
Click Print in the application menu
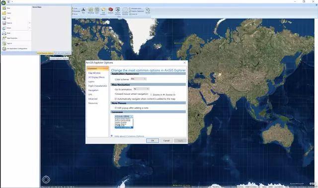coord(16,33)
